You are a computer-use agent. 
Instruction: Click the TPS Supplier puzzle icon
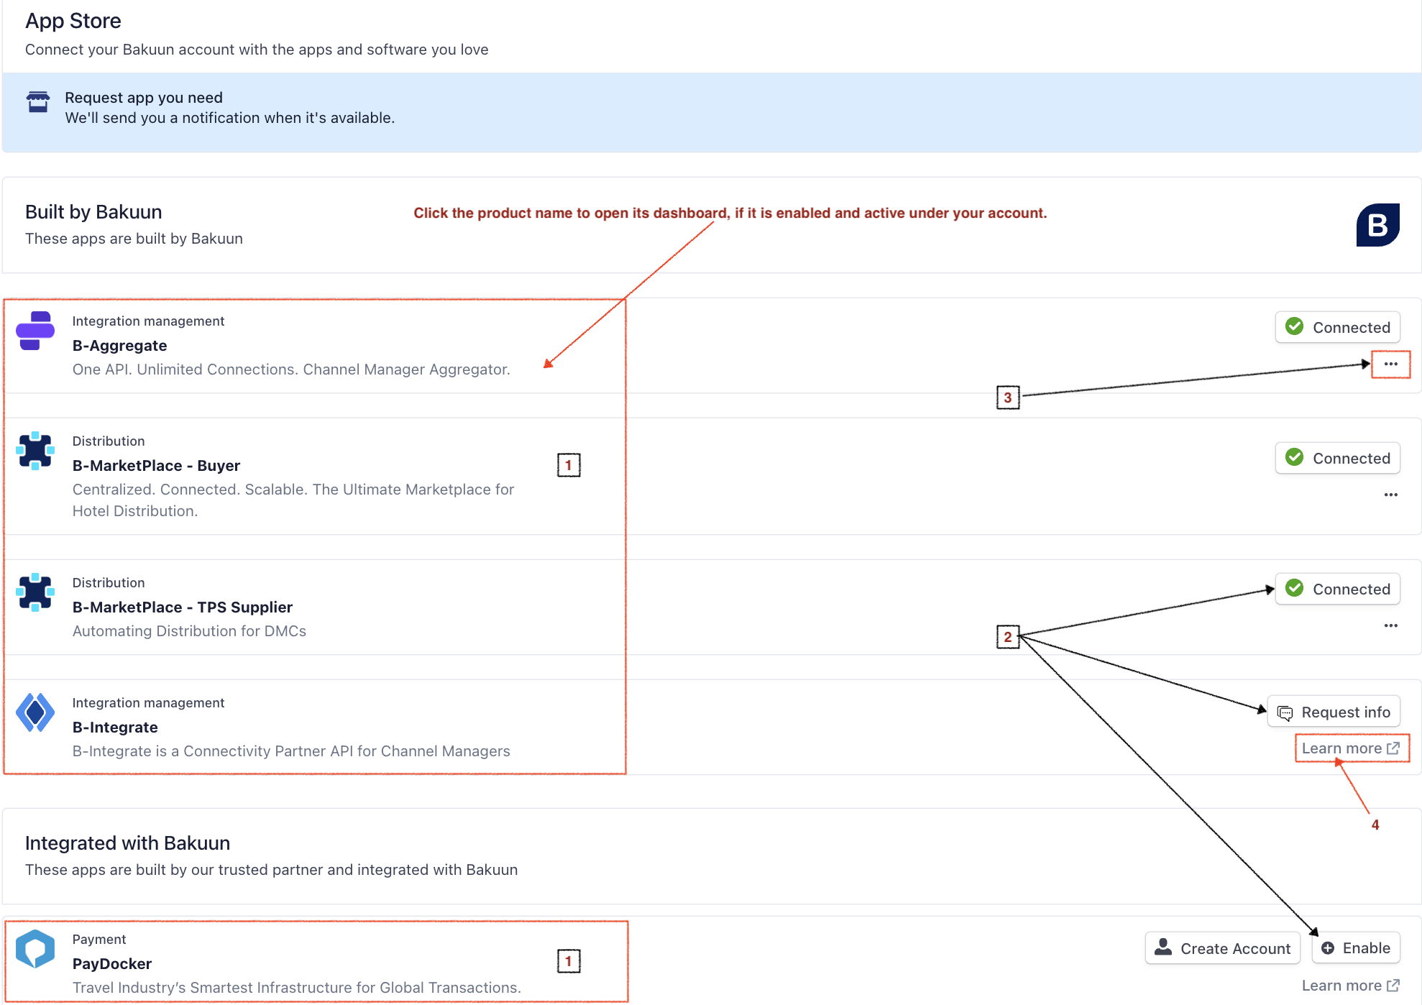[x=35, y=592]
